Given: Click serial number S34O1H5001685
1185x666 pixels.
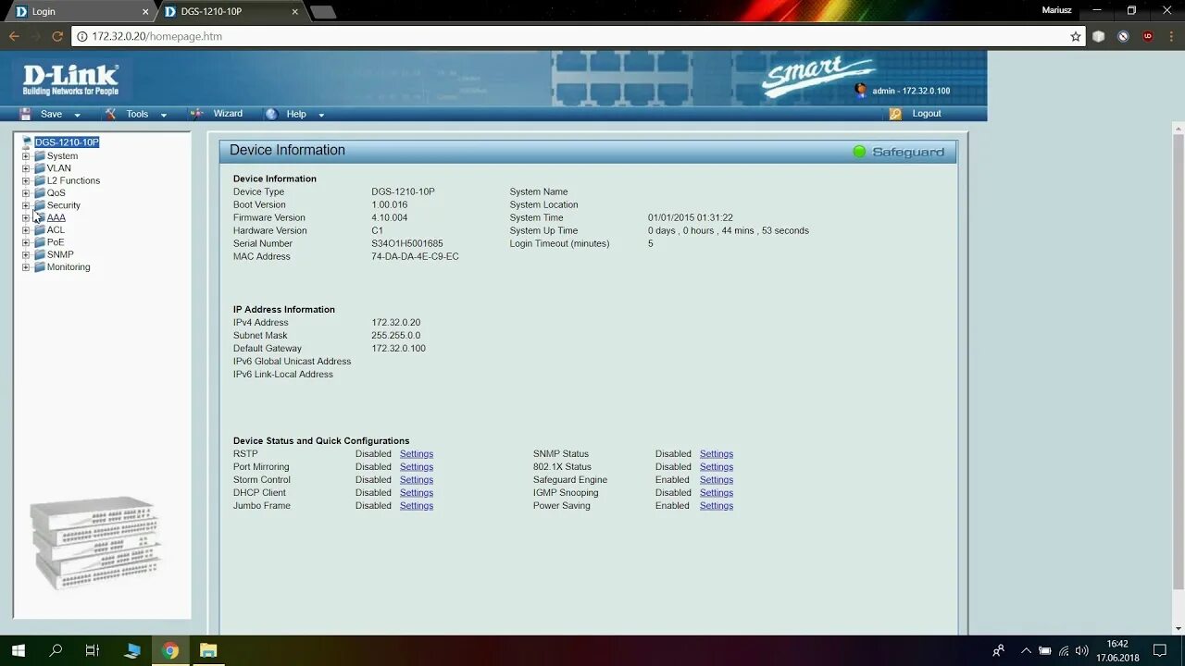Looking at the screenshot, I should 407,243.
